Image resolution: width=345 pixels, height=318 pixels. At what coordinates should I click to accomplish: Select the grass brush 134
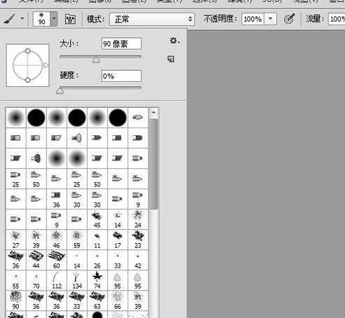click(x=77, y=280)
